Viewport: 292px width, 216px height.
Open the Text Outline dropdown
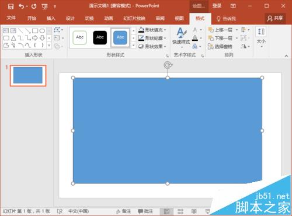[197, 38]
